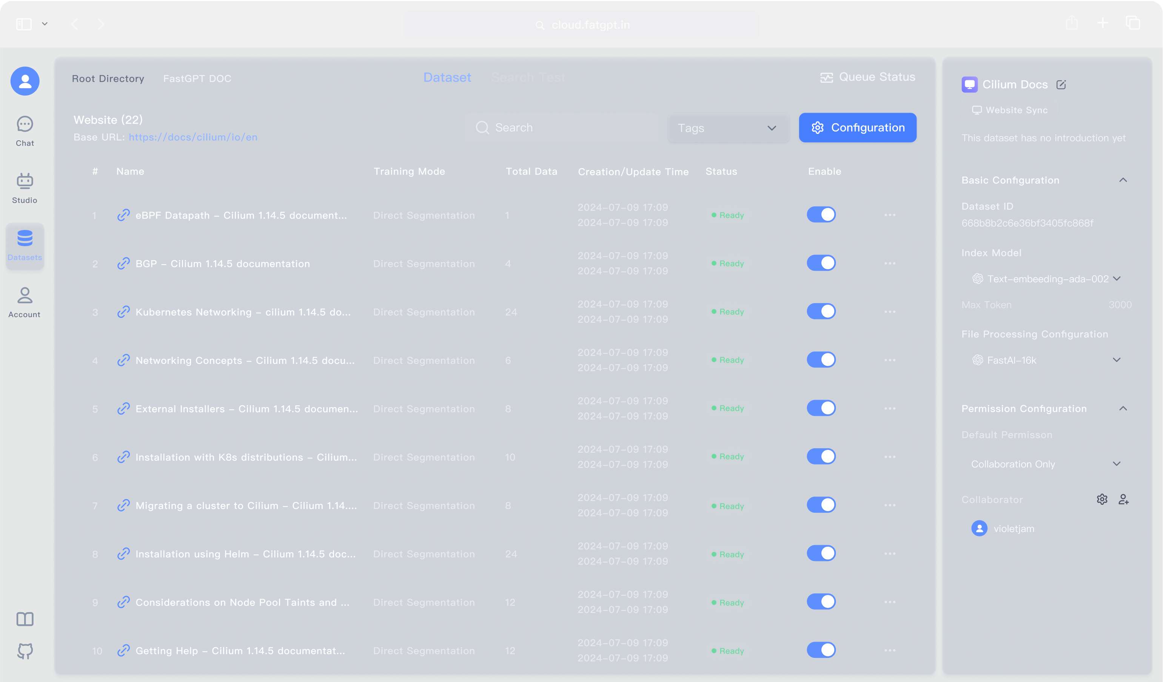Click the Configuration button
The width and height of the screenshot is (1163, 682).
[858, 128]
